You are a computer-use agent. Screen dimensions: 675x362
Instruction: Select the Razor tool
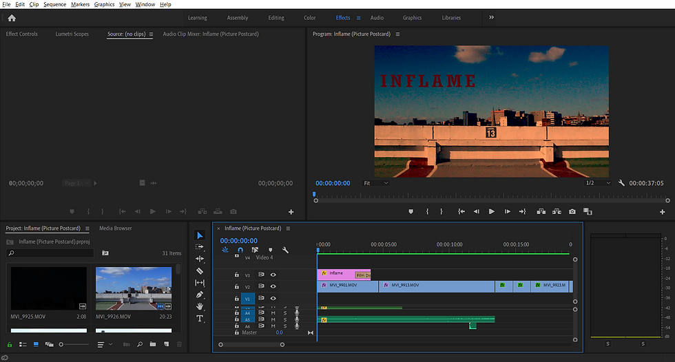tap(200, 271)
